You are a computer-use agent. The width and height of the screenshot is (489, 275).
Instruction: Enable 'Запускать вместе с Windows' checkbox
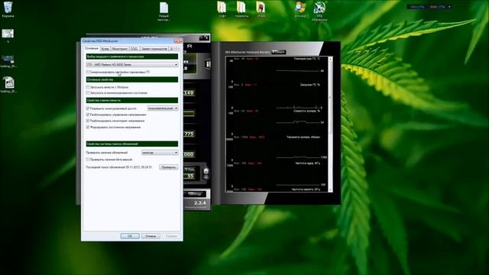[88, 87]
